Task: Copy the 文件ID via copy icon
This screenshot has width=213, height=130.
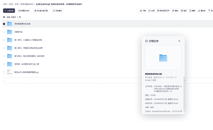Action: pyautogui.click(x=181, y=111)
